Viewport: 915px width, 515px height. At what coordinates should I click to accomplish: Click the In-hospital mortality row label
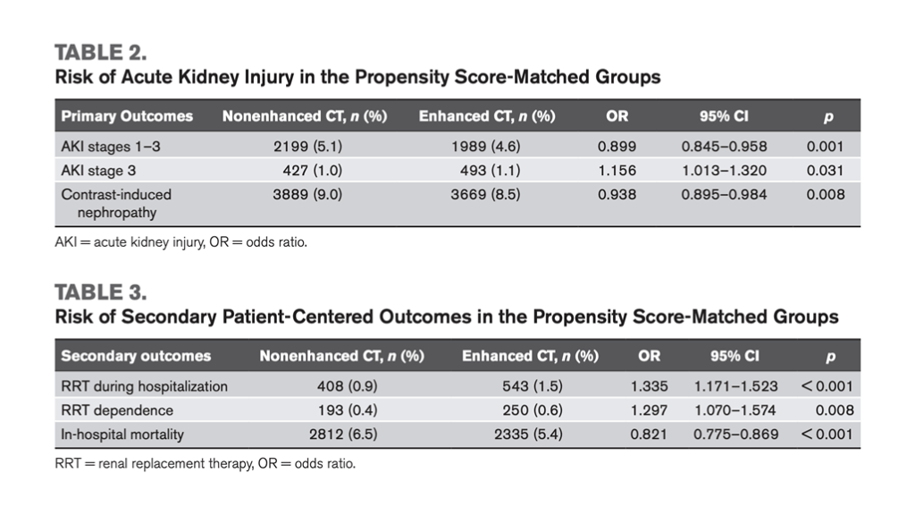coord(122,435)
